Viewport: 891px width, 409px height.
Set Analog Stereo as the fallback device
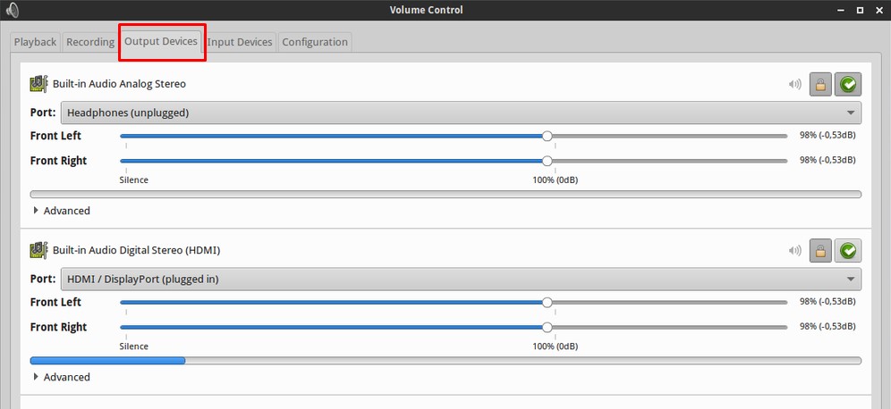tap(848, 85)
